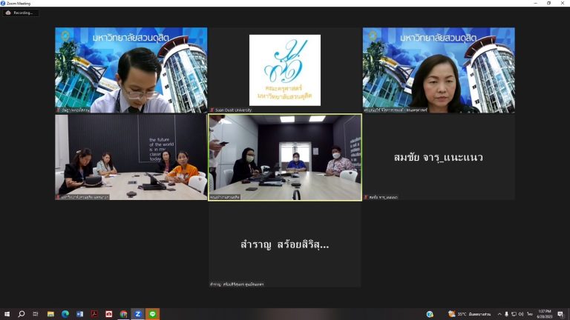Open the weather widget showing 35°C

point(469,314)
